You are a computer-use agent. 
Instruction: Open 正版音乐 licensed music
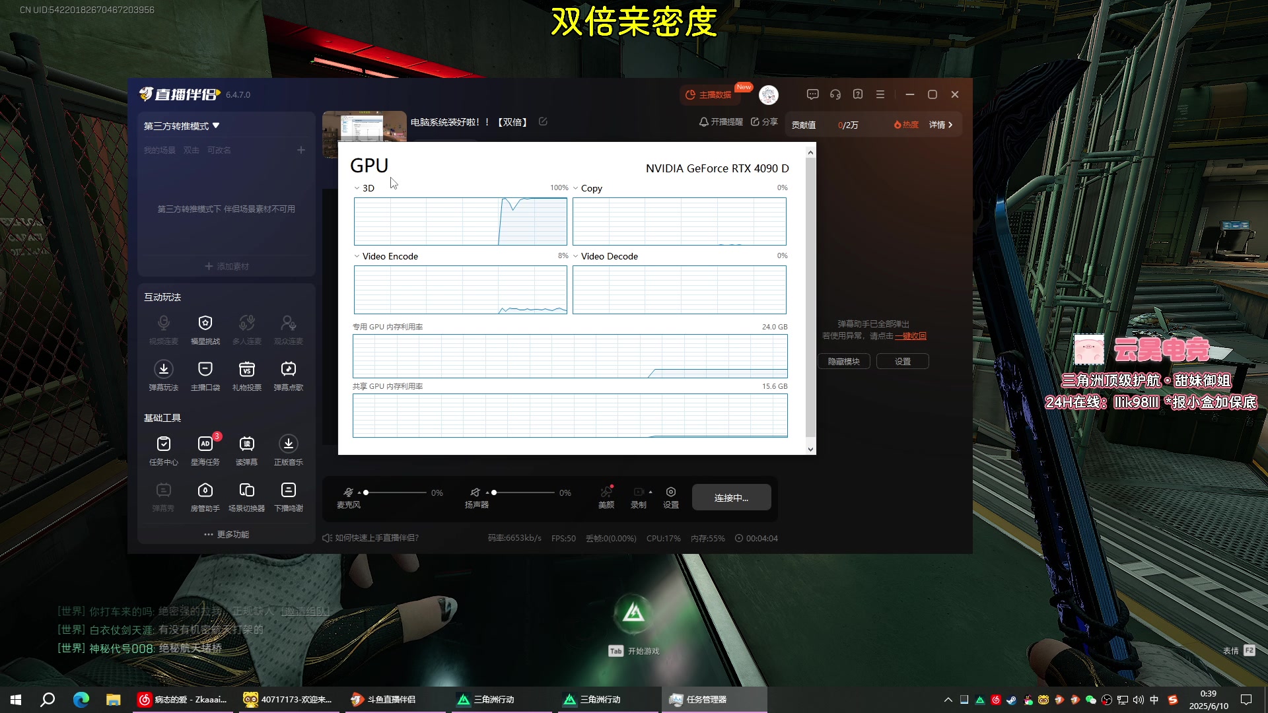289,450
